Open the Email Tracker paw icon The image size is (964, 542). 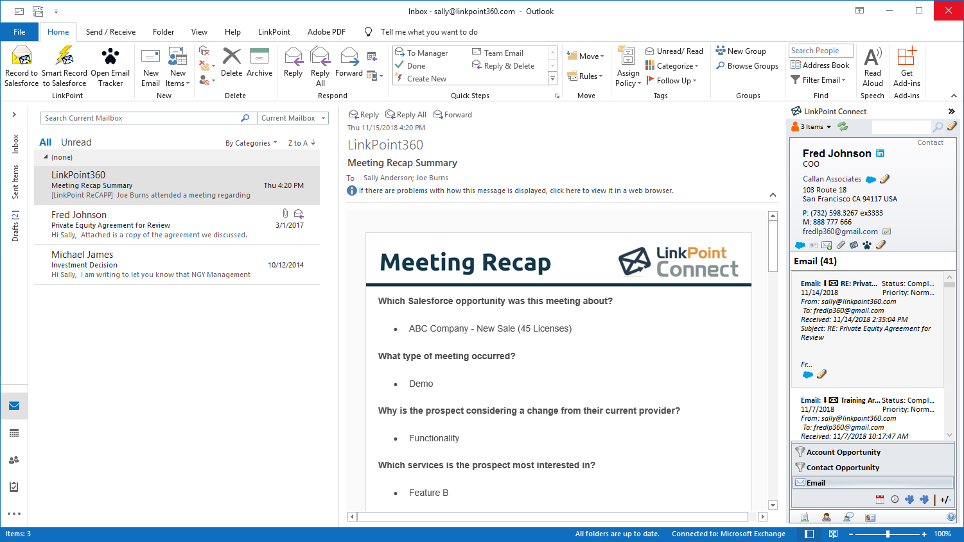click(x=110, y=57)
